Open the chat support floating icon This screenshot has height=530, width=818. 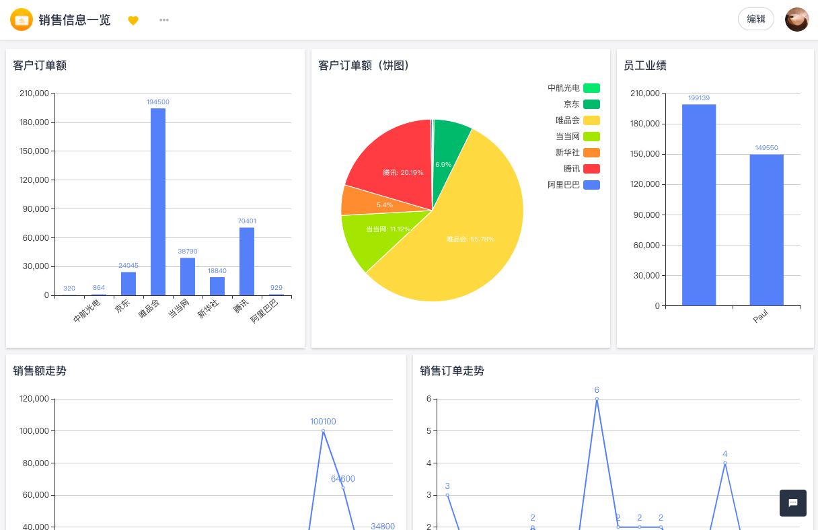tap(793, 503)
